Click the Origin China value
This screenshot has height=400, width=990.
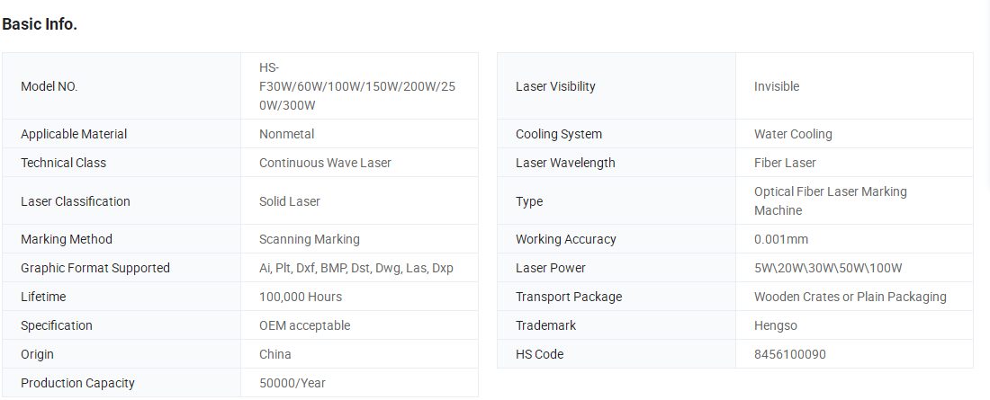pos(275,354)
